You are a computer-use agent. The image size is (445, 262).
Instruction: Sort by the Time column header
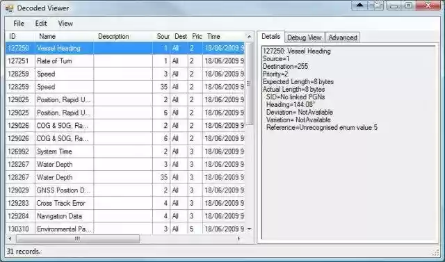tap(224, 36)
